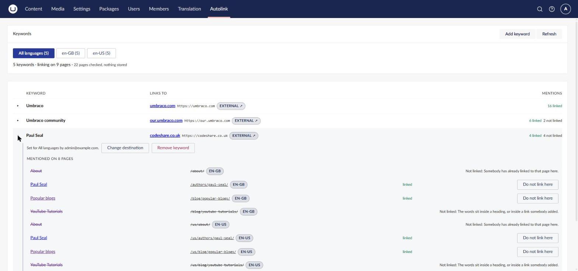
Task: Click the /us/authors/paul-seal/ path
Action: point(212,238)
